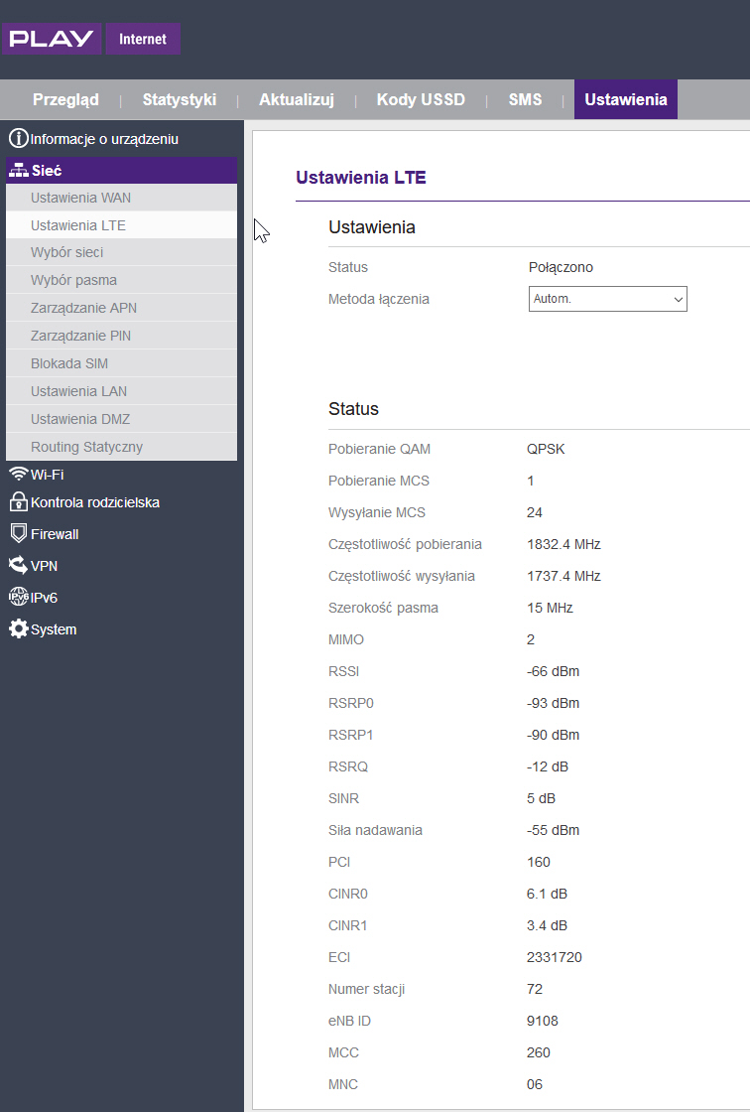The image size is (750, 1112).
Task: Select the Ustawienia tab
Action: [626, 99]
